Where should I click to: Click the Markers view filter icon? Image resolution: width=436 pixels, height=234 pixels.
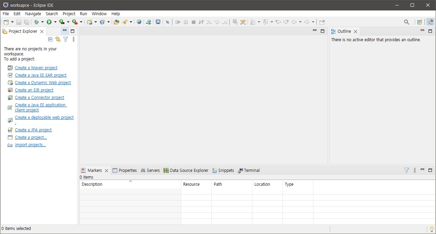pos(407,171)
